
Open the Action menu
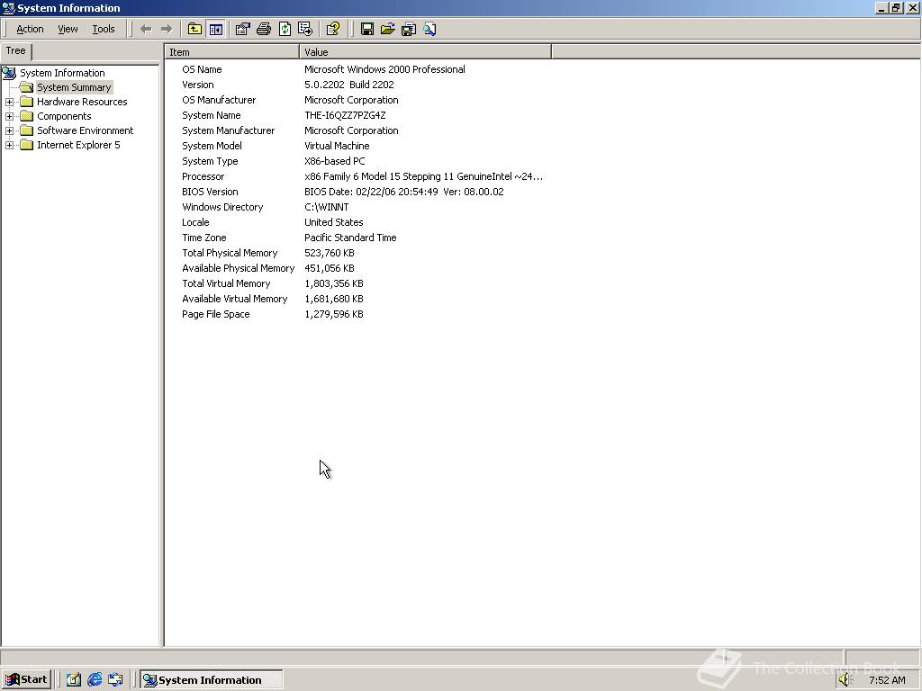[30, 29]
